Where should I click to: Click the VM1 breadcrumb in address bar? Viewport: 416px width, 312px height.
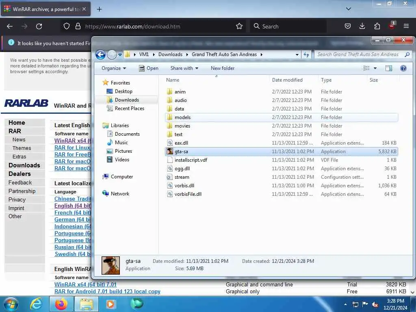pos(144,54)
